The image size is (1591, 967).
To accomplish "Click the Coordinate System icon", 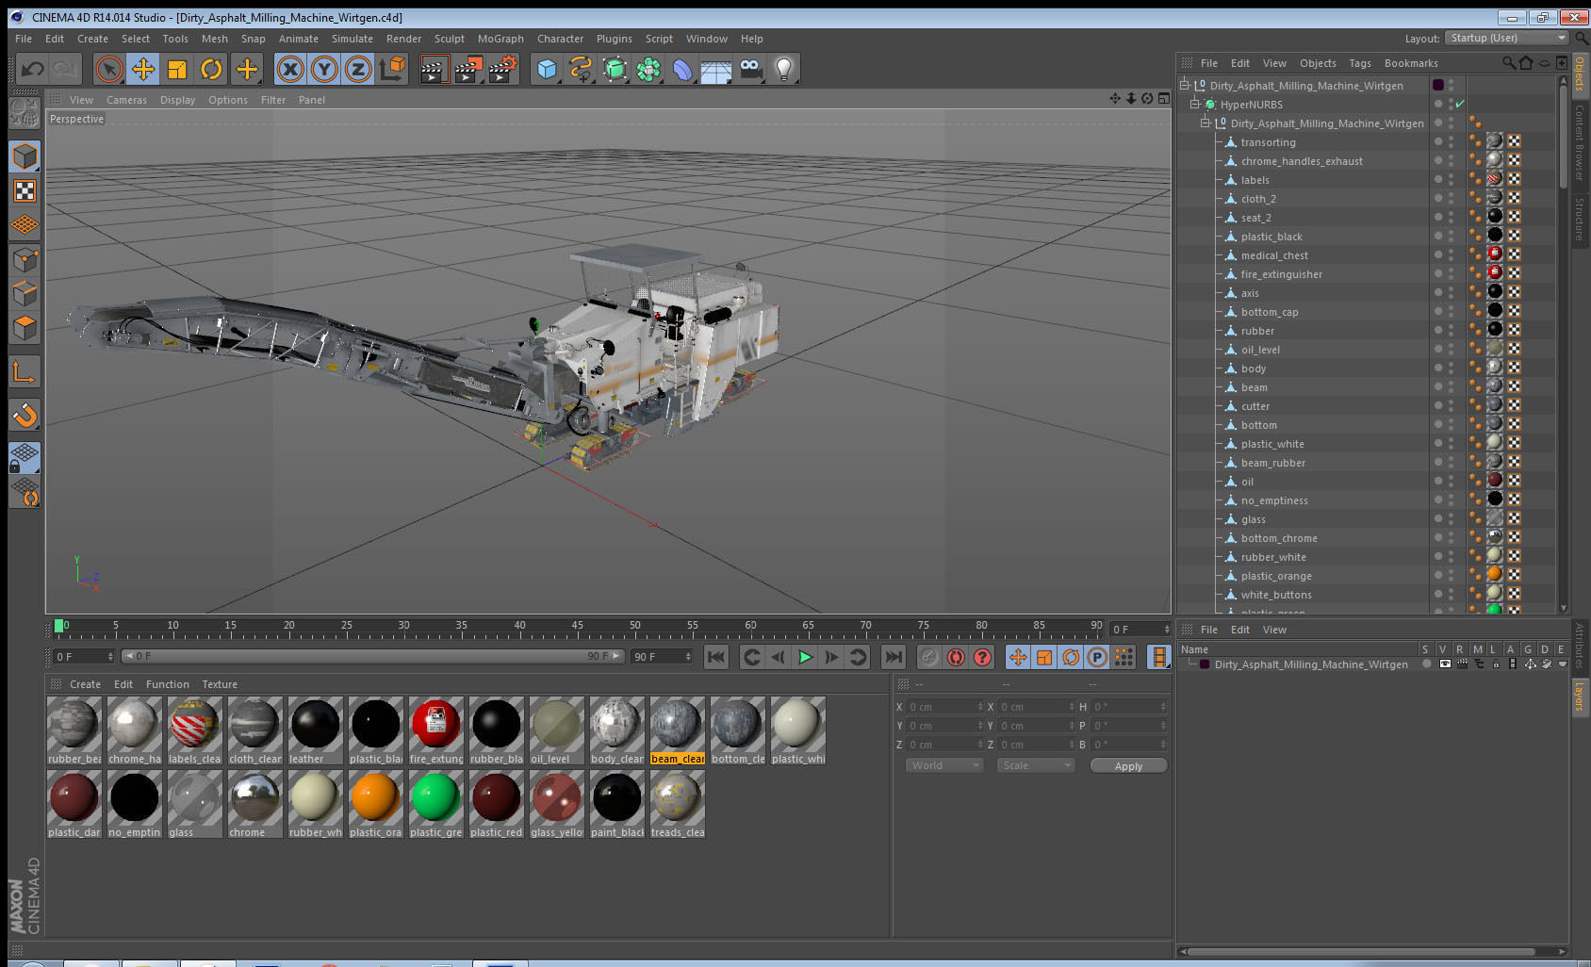I will pos(392,69).
